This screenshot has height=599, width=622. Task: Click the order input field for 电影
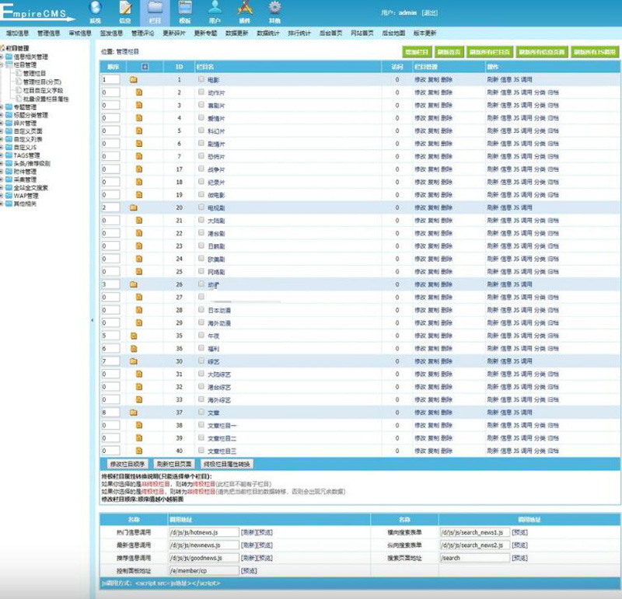point(110,80)
